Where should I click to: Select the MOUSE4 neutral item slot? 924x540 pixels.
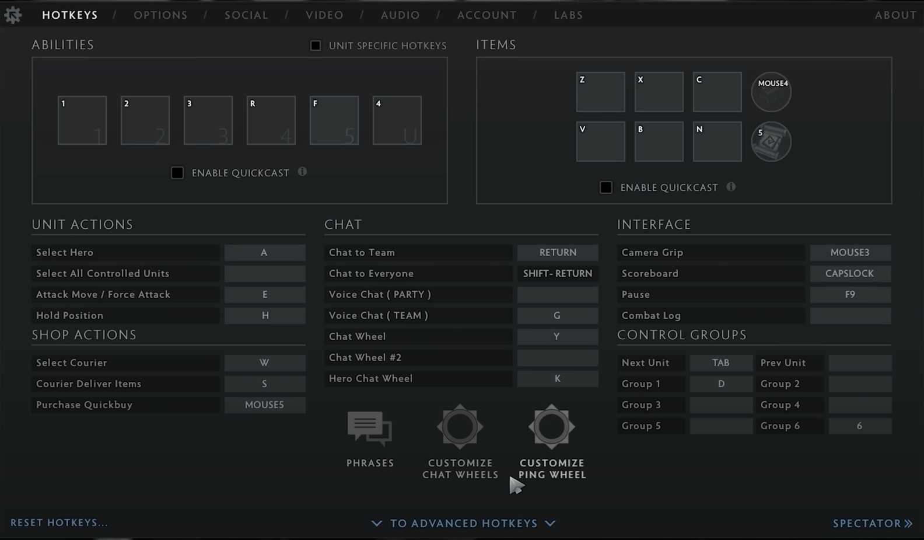pyautogui.click(x=771, y=92)
